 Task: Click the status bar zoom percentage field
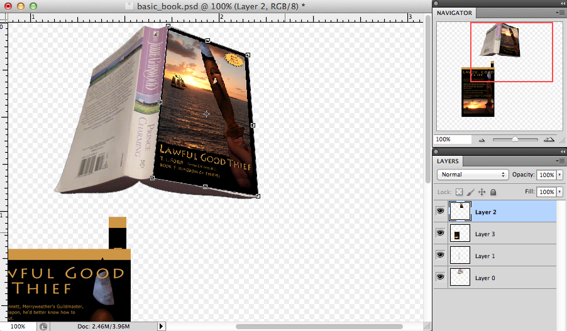point(18,327)
